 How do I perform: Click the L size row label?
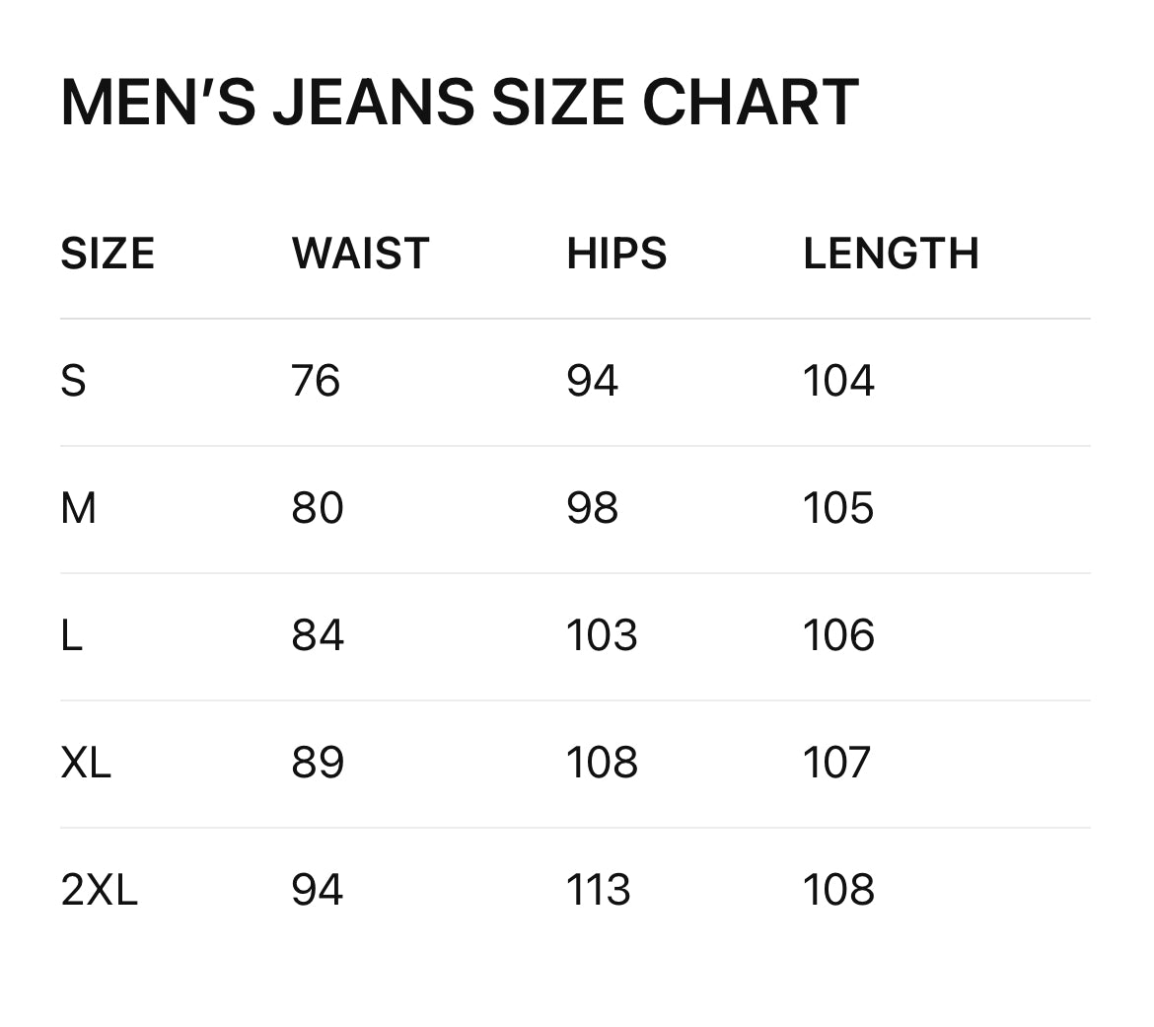click(71, 635)
